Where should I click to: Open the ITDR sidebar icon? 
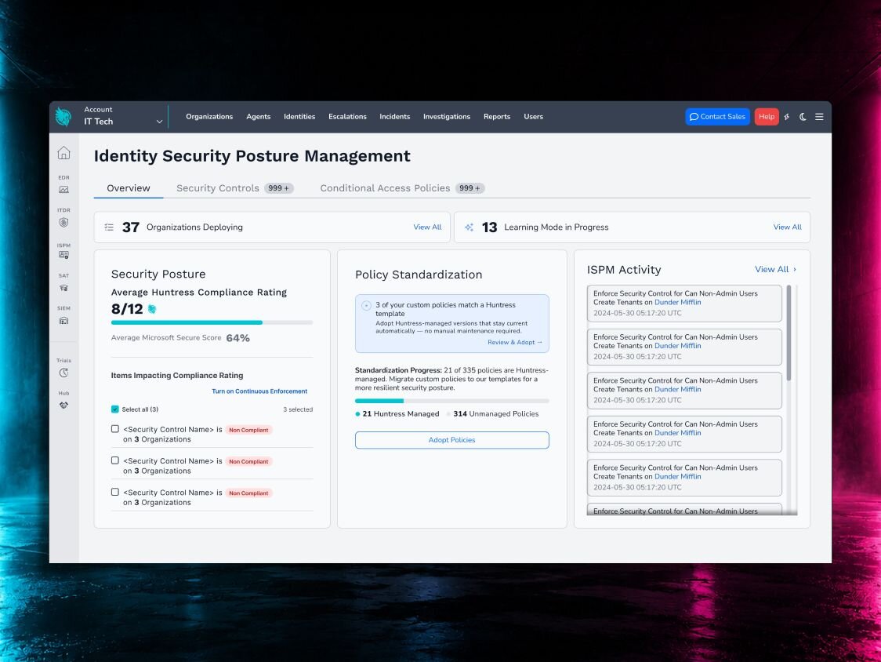coord(63,222)
